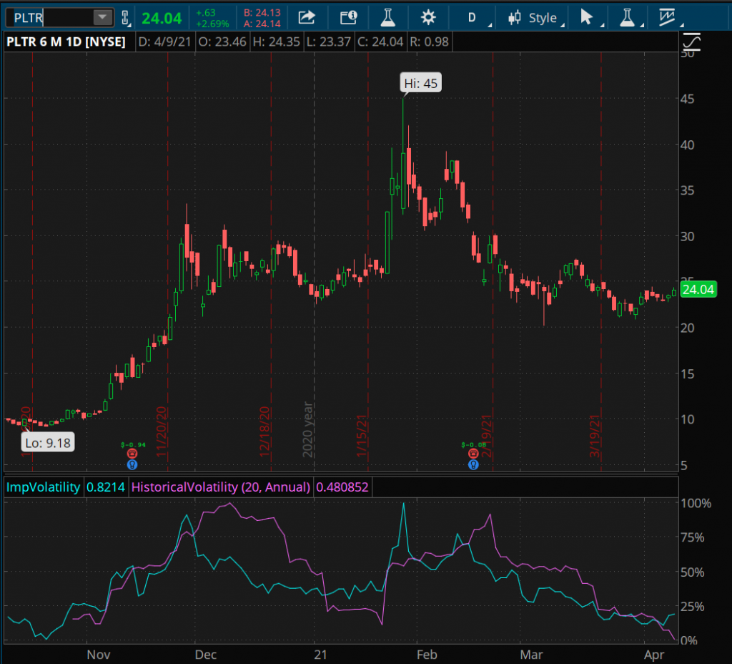The width and height of the screenshot is (732, 664).
Task: Click the ImpVolatility study label
Action: (43, 487)
